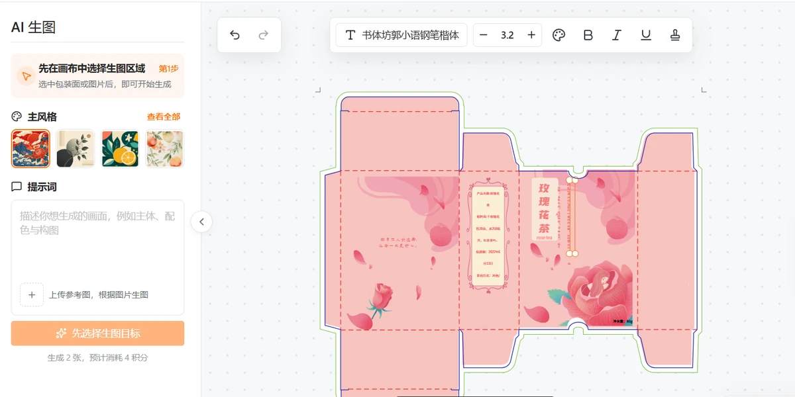
Task: Click the palette icon beside 主风格
Action: coord(17,116)
